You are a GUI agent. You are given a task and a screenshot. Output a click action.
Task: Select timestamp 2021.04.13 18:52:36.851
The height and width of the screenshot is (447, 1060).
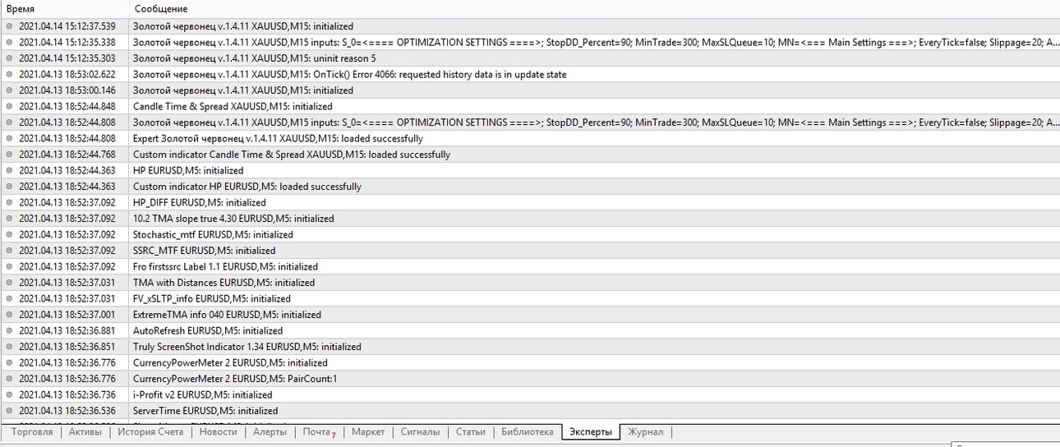(x=67, y=347)
